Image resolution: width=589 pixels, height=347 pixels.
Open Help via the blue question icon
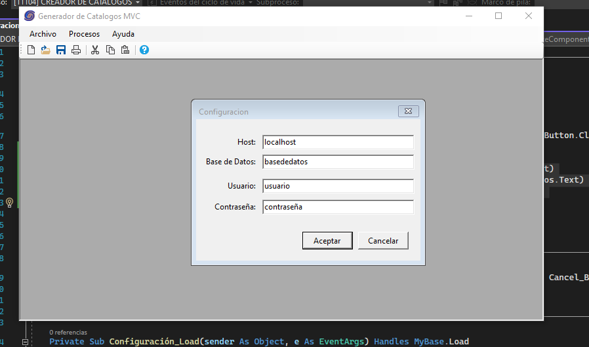point(144,50)
